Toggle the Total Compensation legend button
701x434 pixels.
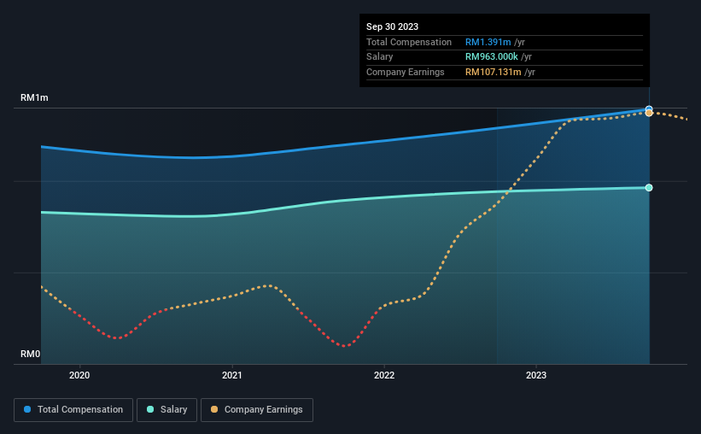[x=73, y=410]
